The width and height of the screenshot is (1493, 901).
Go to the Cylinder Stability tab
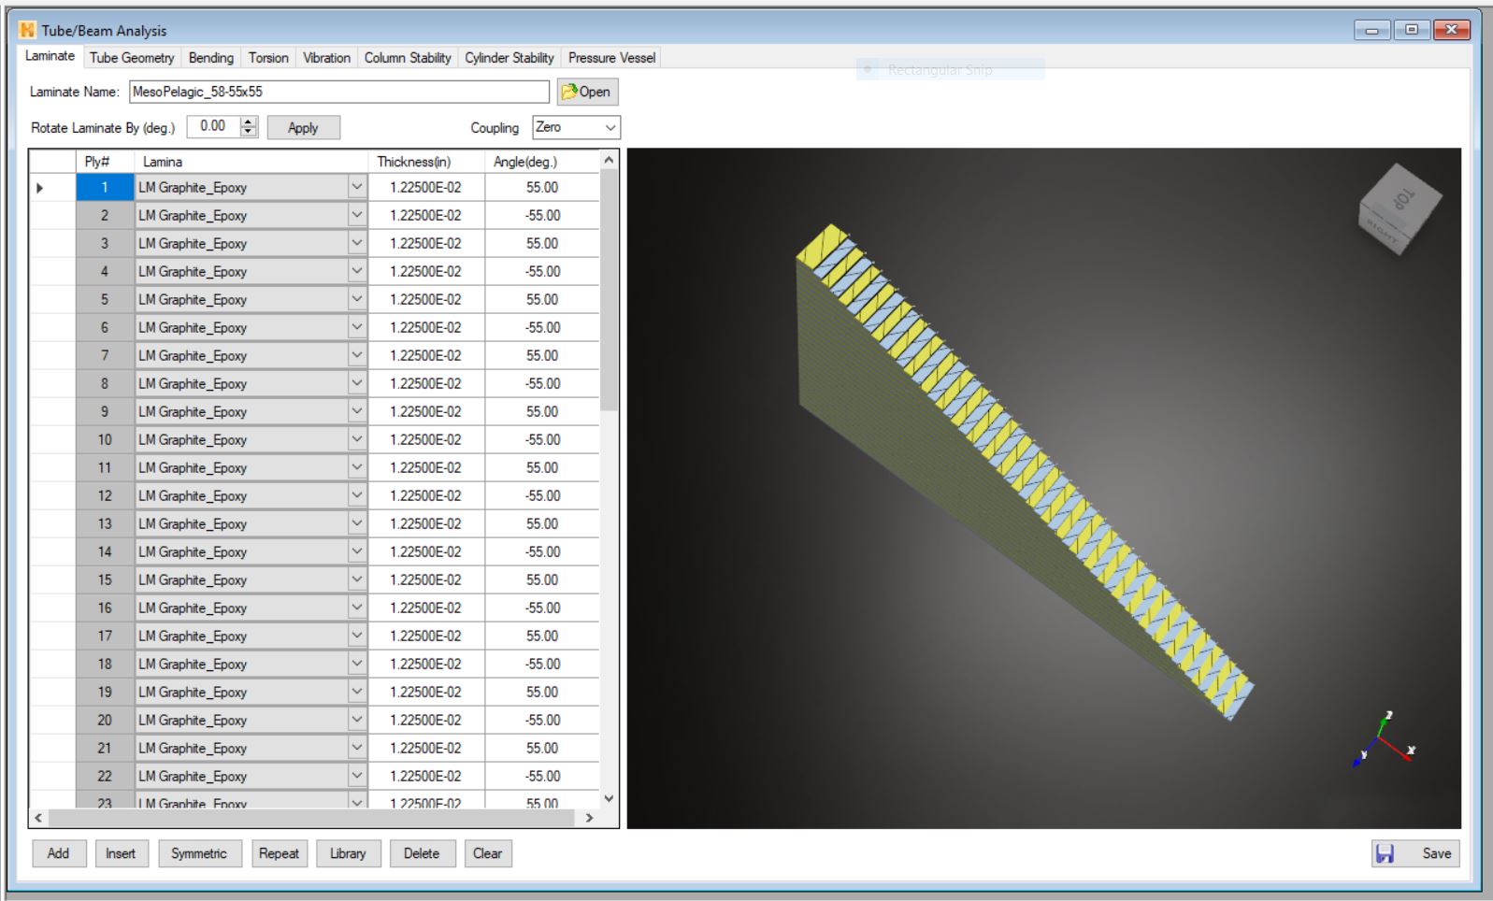point(510,58)
